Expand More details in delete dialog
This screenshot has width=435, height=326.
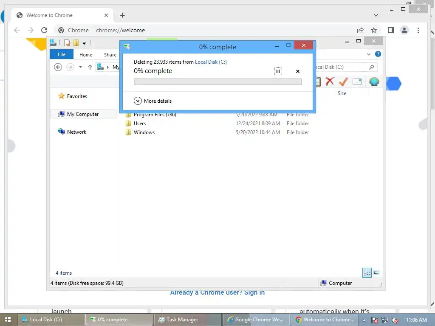click(x=153, y=101)
